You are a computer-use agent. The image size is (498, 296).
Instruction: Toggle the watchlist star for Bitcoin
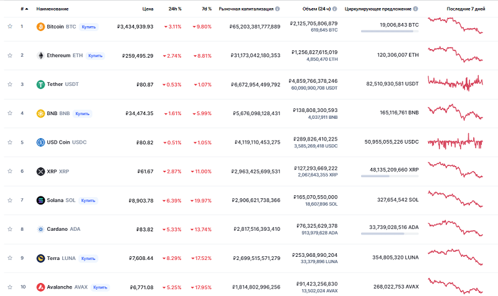(9, 27)
